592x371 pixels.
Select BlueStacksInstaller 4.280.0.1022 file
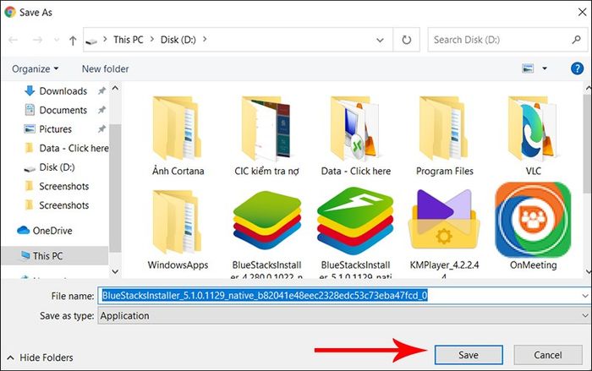(266, 234)
